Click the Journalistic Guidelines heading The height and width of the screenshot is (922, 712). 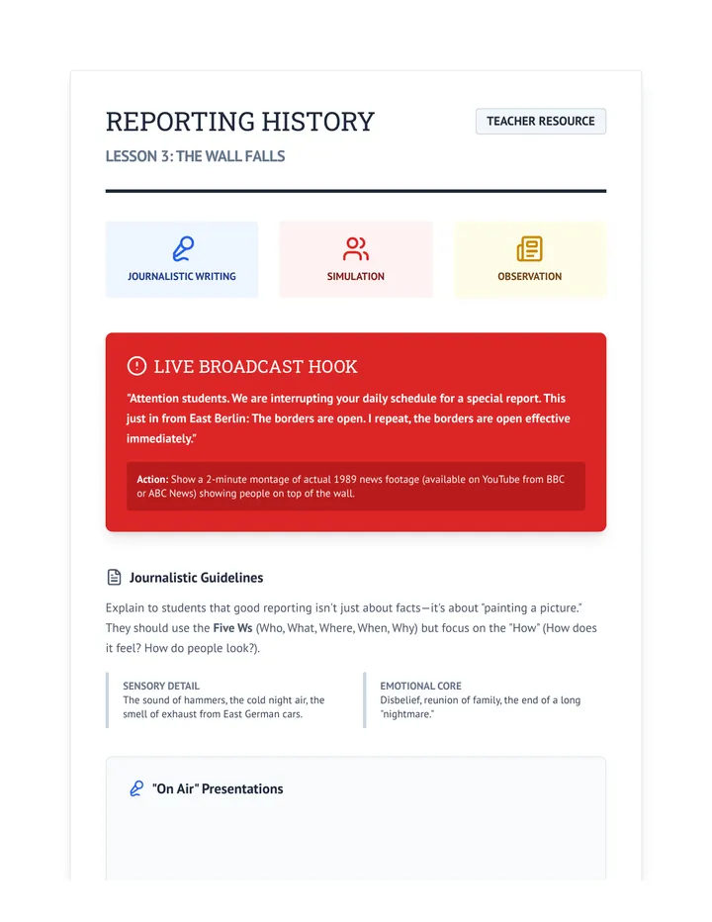197,578
